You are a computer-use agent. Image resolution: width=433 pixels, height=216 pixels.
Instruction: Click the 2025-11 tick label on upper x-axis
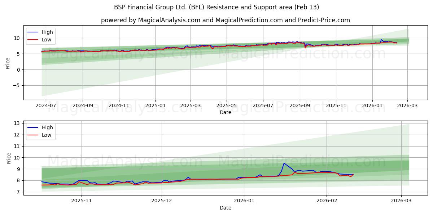pos(336,106)
